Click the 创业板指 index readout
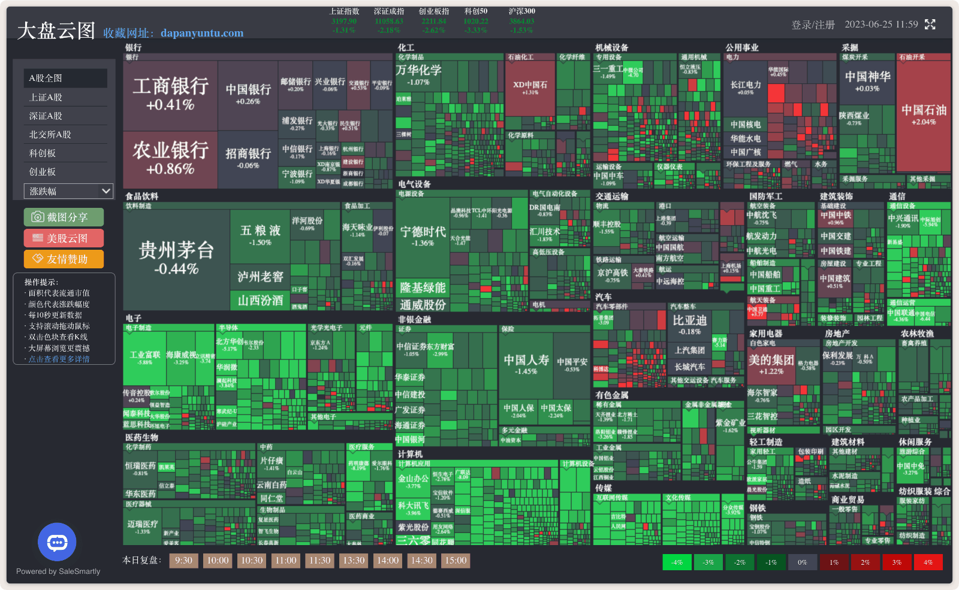 coord(433,20)
